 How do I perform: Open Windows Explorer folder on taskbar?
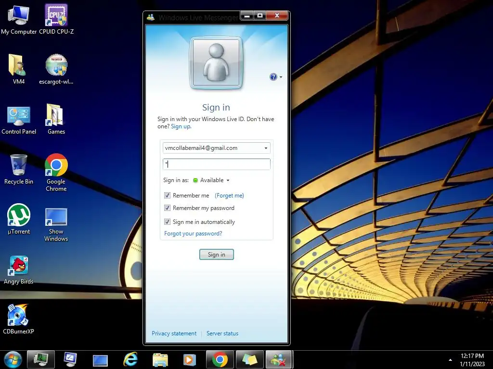160,359
